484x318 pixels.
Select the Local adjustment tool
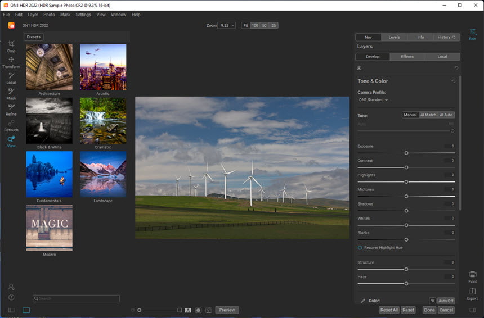tap(11, 78)
